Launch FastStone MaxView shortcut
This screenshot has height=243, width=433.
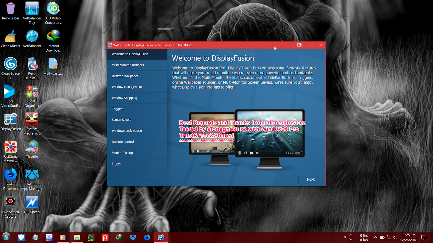pyautogui.click(x=11, y=151)
